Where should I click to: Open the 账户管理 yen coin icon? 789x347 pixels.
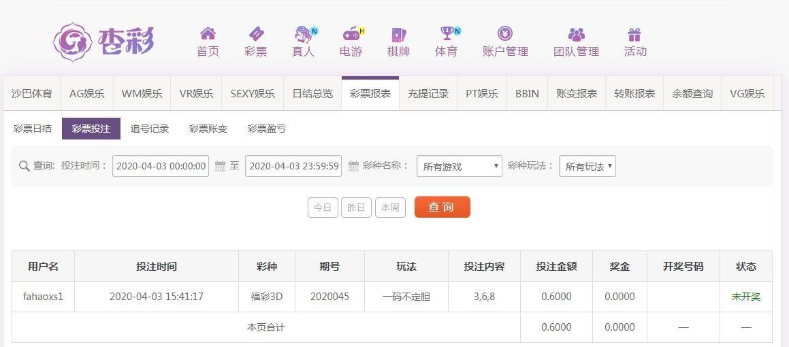pyautogui.click(x=505, y=34)
